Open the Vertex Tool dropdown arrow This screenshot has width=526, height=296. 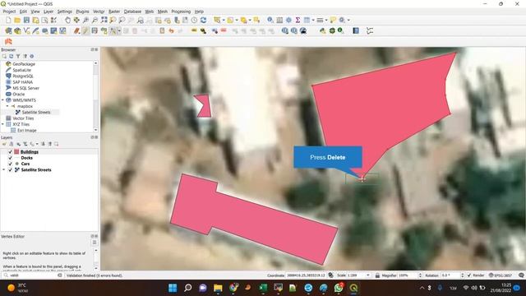[x=119, y=31]
